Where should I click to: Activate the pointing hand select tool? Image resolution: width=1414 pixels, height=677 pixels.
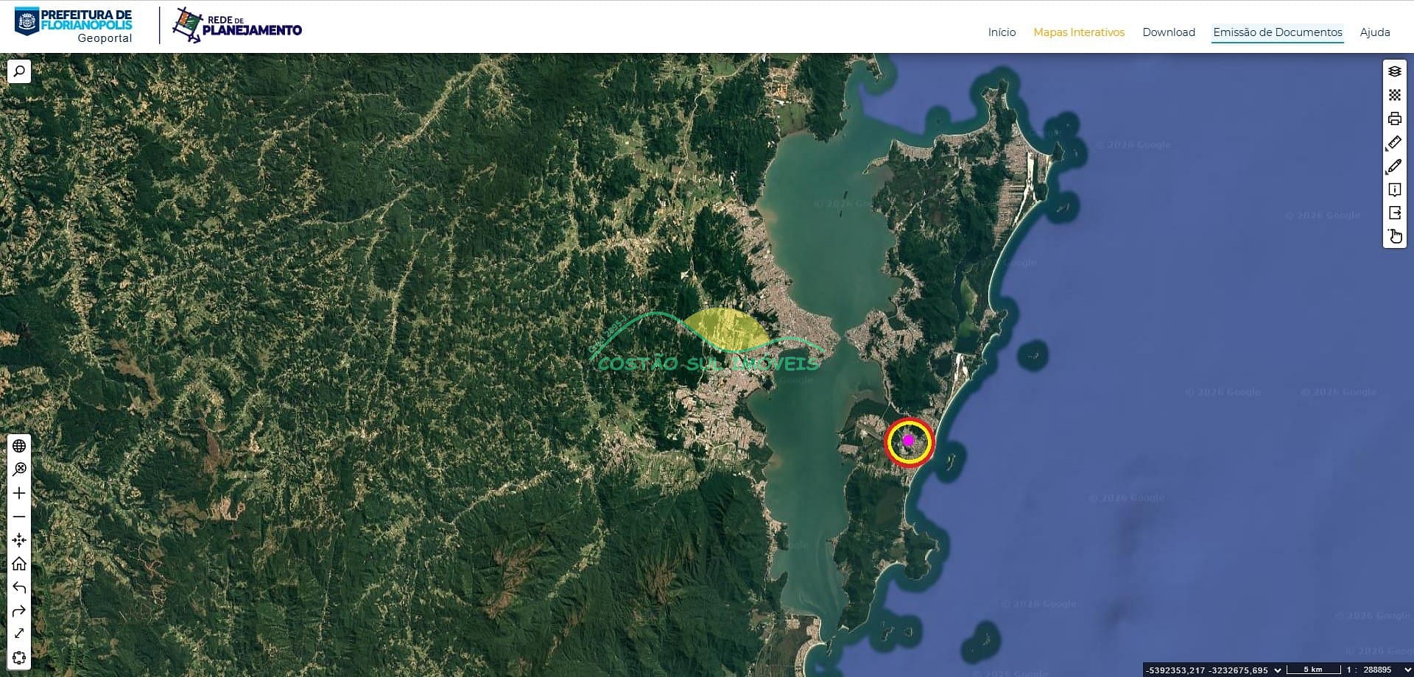tap(1394, 236)
